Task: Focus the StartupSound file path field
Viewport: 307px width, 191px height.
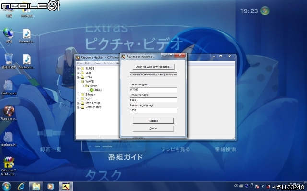Action: (x=153, y=74)
